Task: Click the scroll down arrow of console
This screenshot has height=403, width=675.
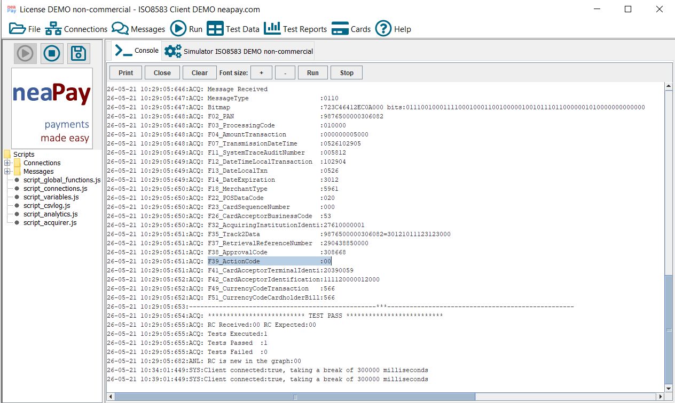Action: [669, 388]
